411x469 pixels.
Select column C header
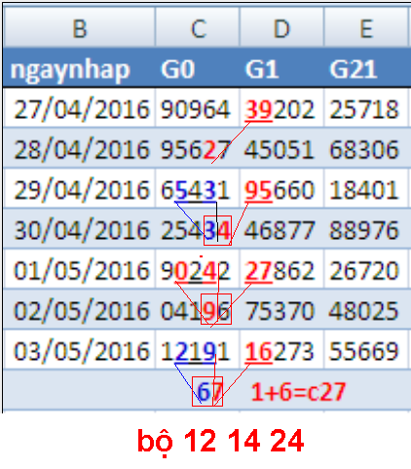198,27
